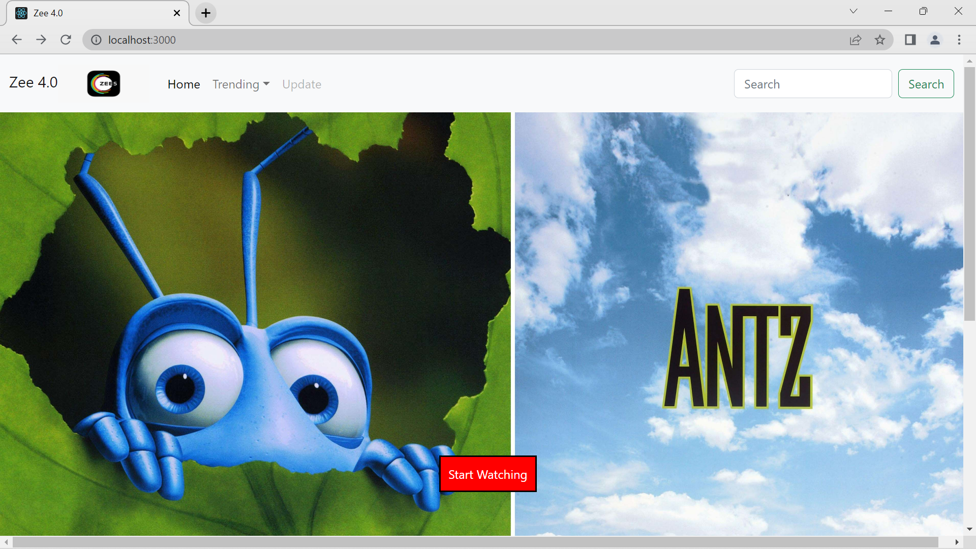Expand the Trending dropdown menu
Viewport: 976px width, 549px height.
[x=241, y=84]
